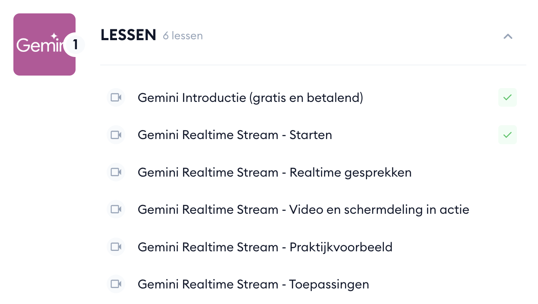538x304 pixels.
Task: Open Gemini Realtime Stream - Praktijkvoorbeeld lesson
Action: [x=265, y=247]
